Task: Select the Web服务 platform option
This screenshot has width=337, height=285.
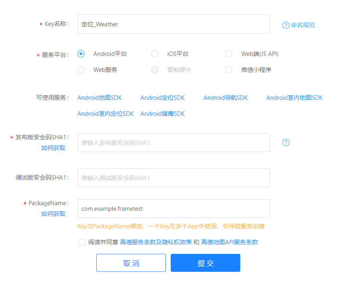Action: click(x=81, y=69)
